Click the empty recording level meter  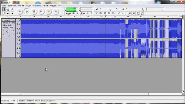click(86, 10)
